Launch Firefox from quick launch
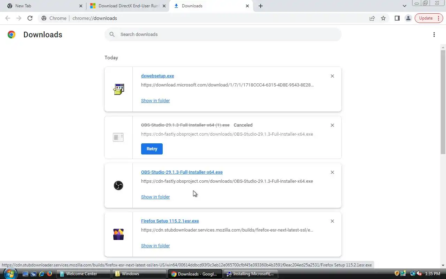The image size is (446, 279). (49, 274)
